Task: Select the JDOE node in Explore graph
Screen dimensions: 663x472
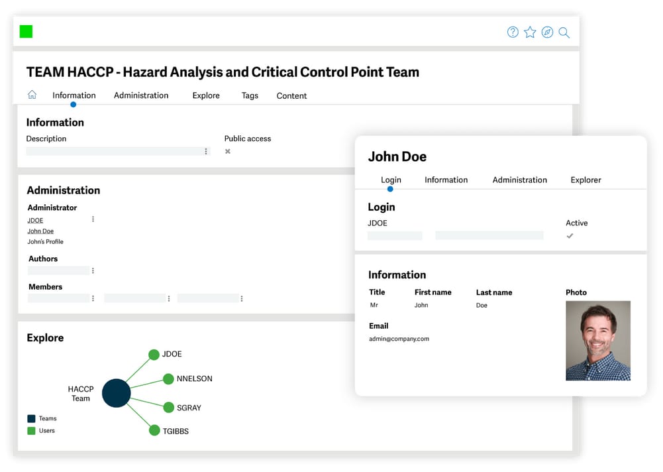Action: tap(154, 354)
